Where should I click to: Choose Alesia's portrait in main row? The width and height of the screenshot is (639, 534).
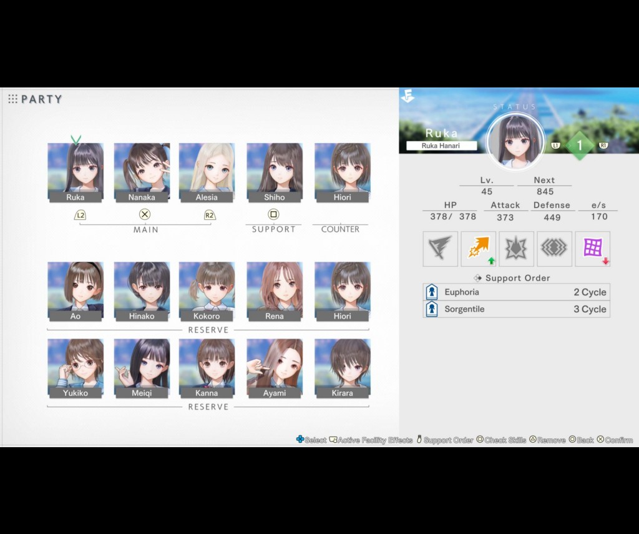coord(207,172)
